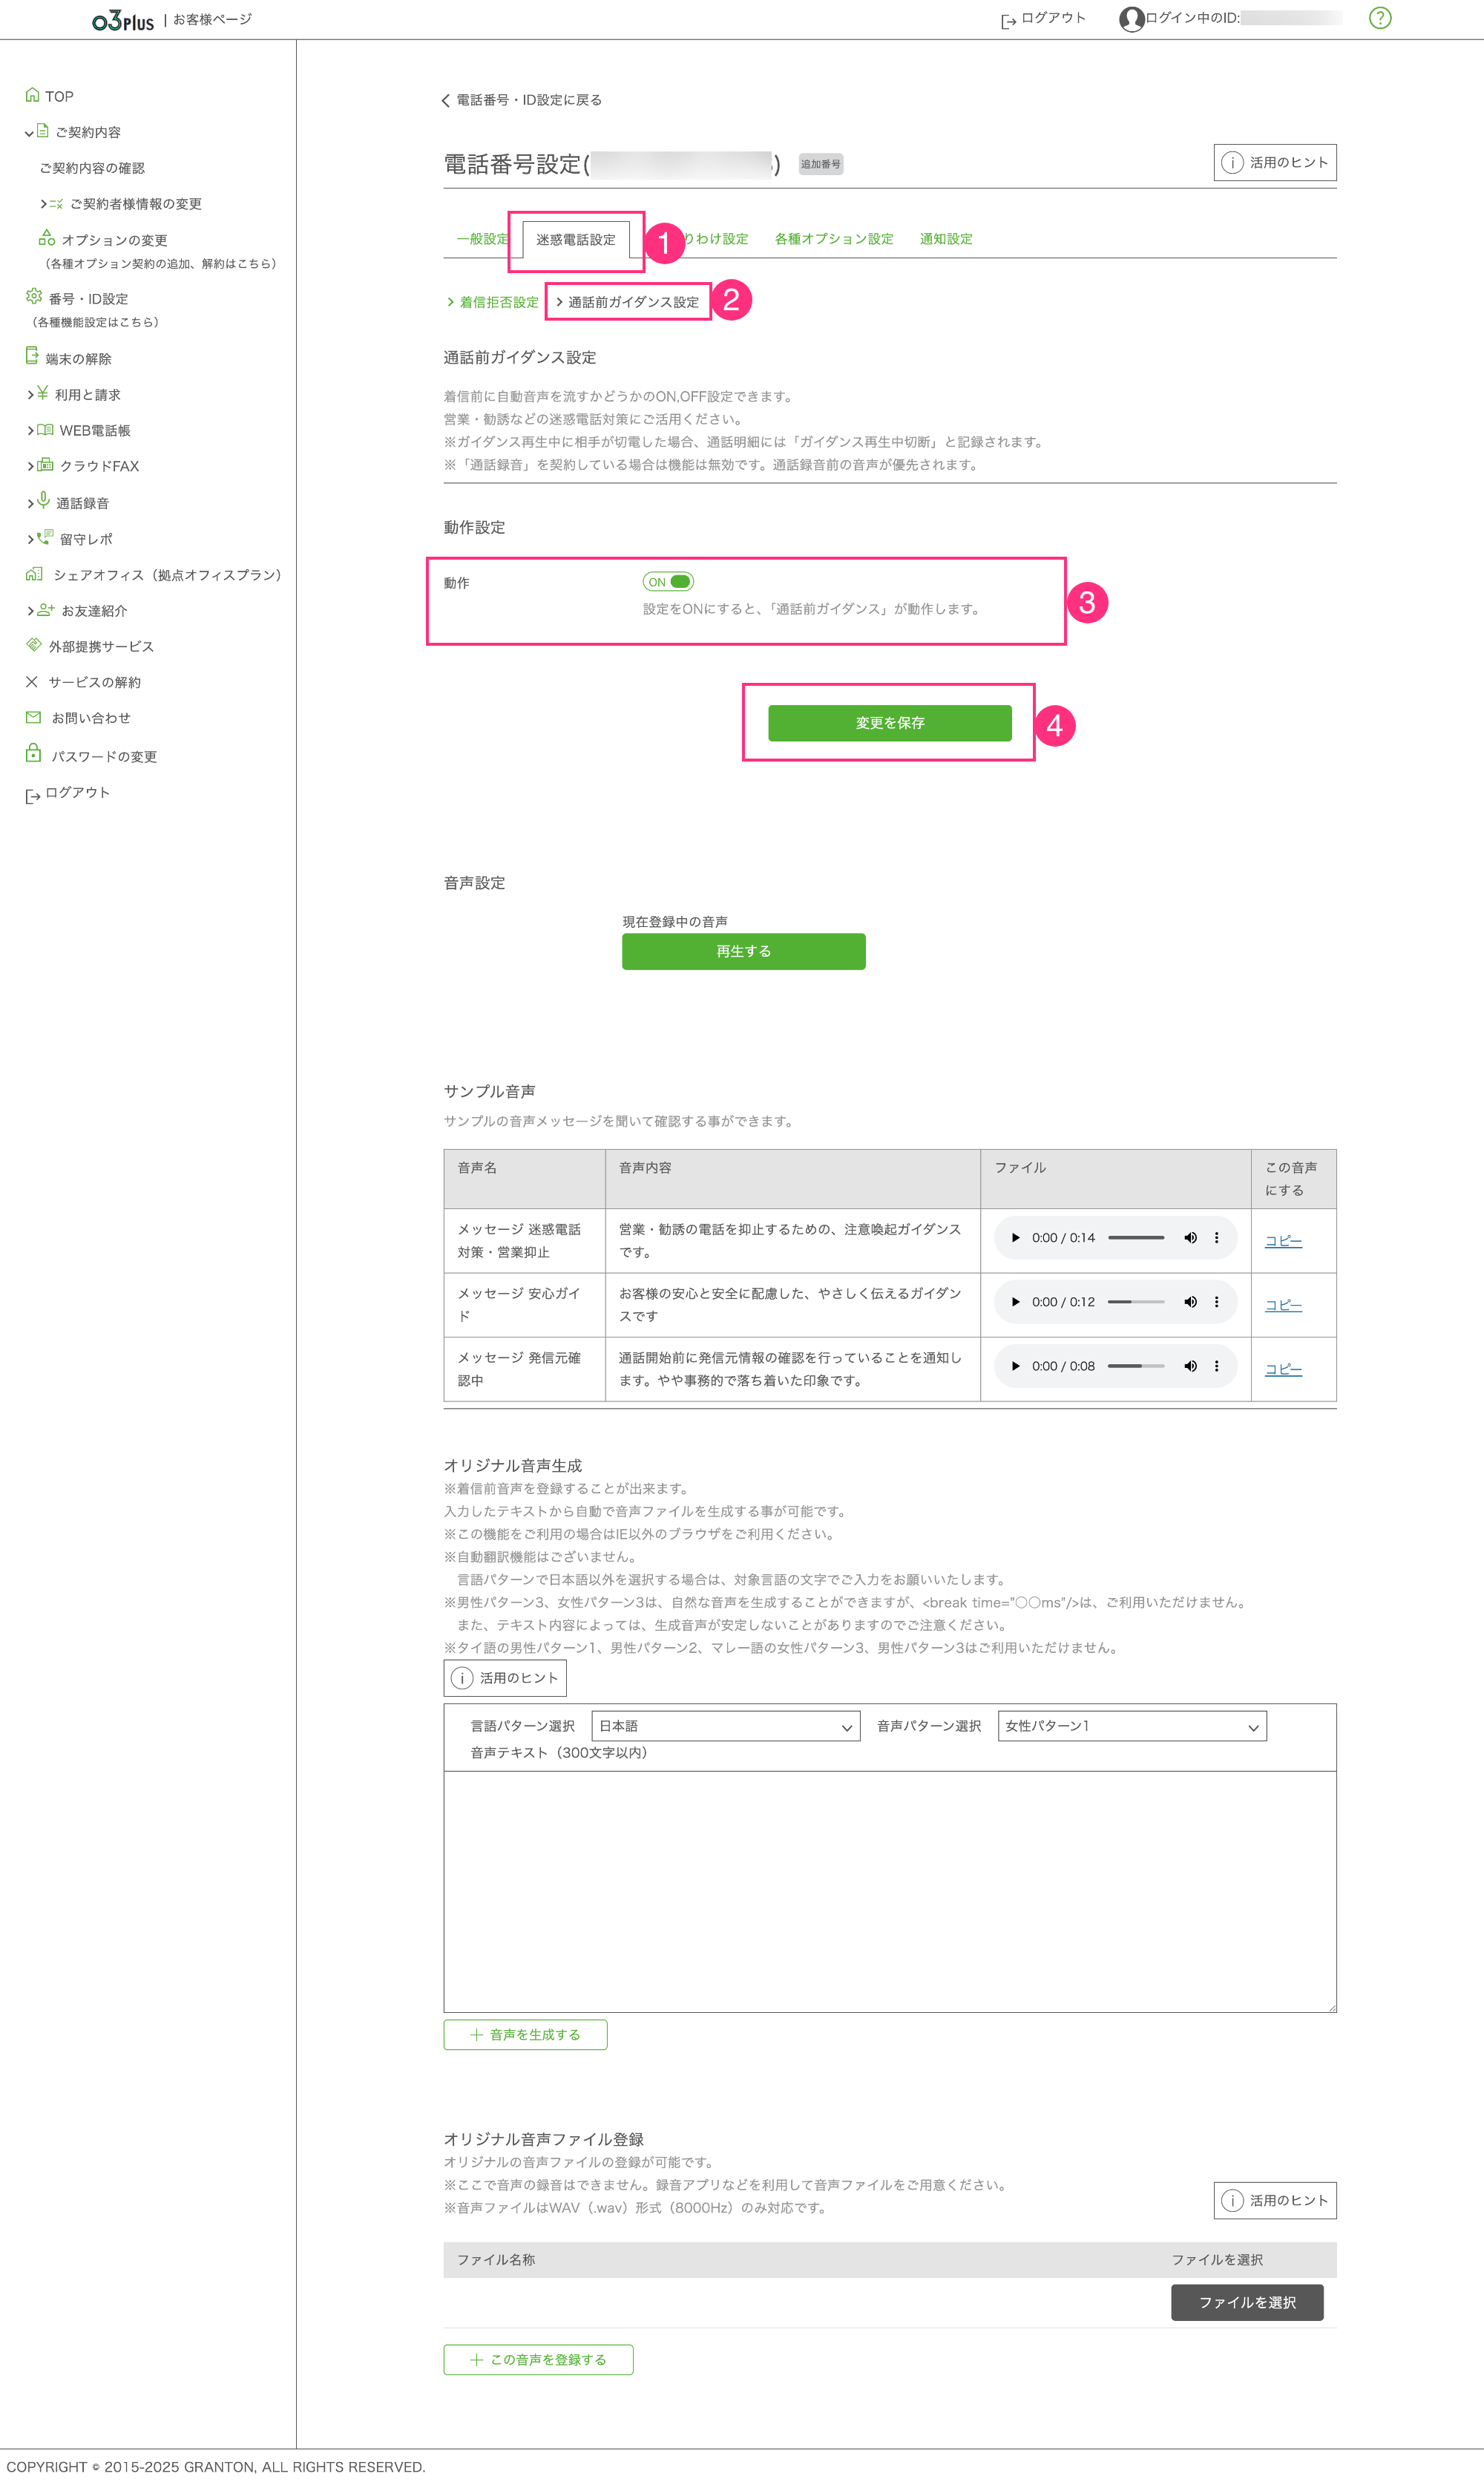Play the メッセージ 迷惑電話対策・営業抑止 sample audio
1484x2485 pixels.
(1016, 1237)
